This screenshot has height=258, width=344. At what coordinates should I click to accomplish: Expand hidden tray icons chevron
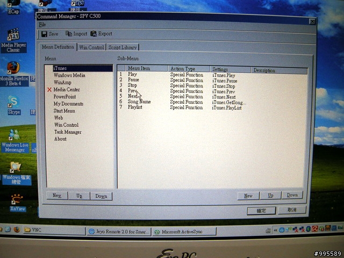click(x=275, y=230)
